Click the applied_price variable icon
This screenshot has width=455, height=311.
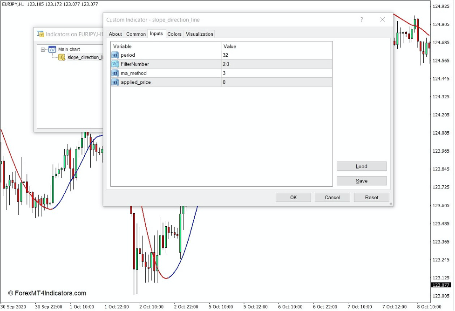pyautogui.click(x=115, y=82)
